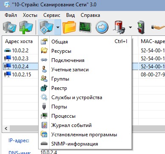The image size is (165, 154).
Task: Open the Хосты menu
Action: 30,15
